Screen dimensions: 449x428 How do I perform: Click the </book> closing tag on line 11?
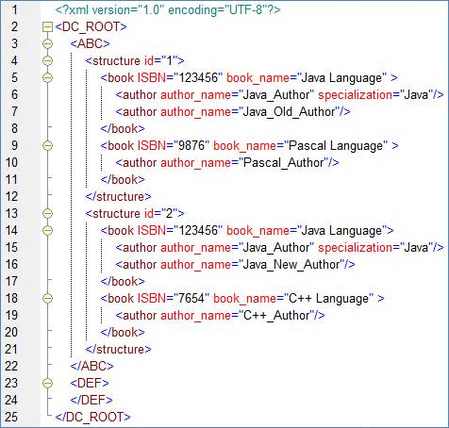click(x=123, y=180)
